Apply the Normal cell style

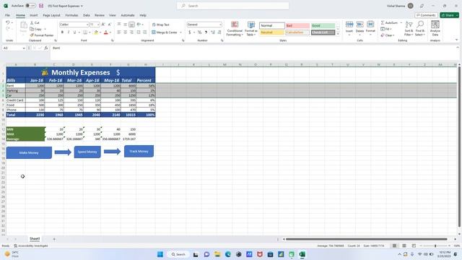point(272,26)
